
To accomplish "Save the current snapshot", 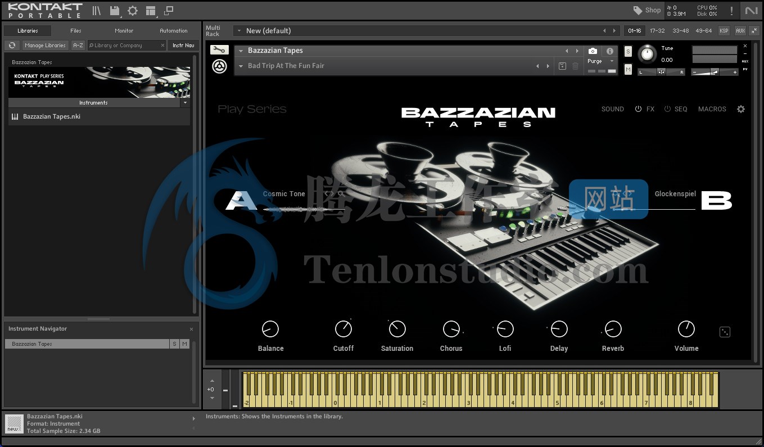I will point(562,66).
